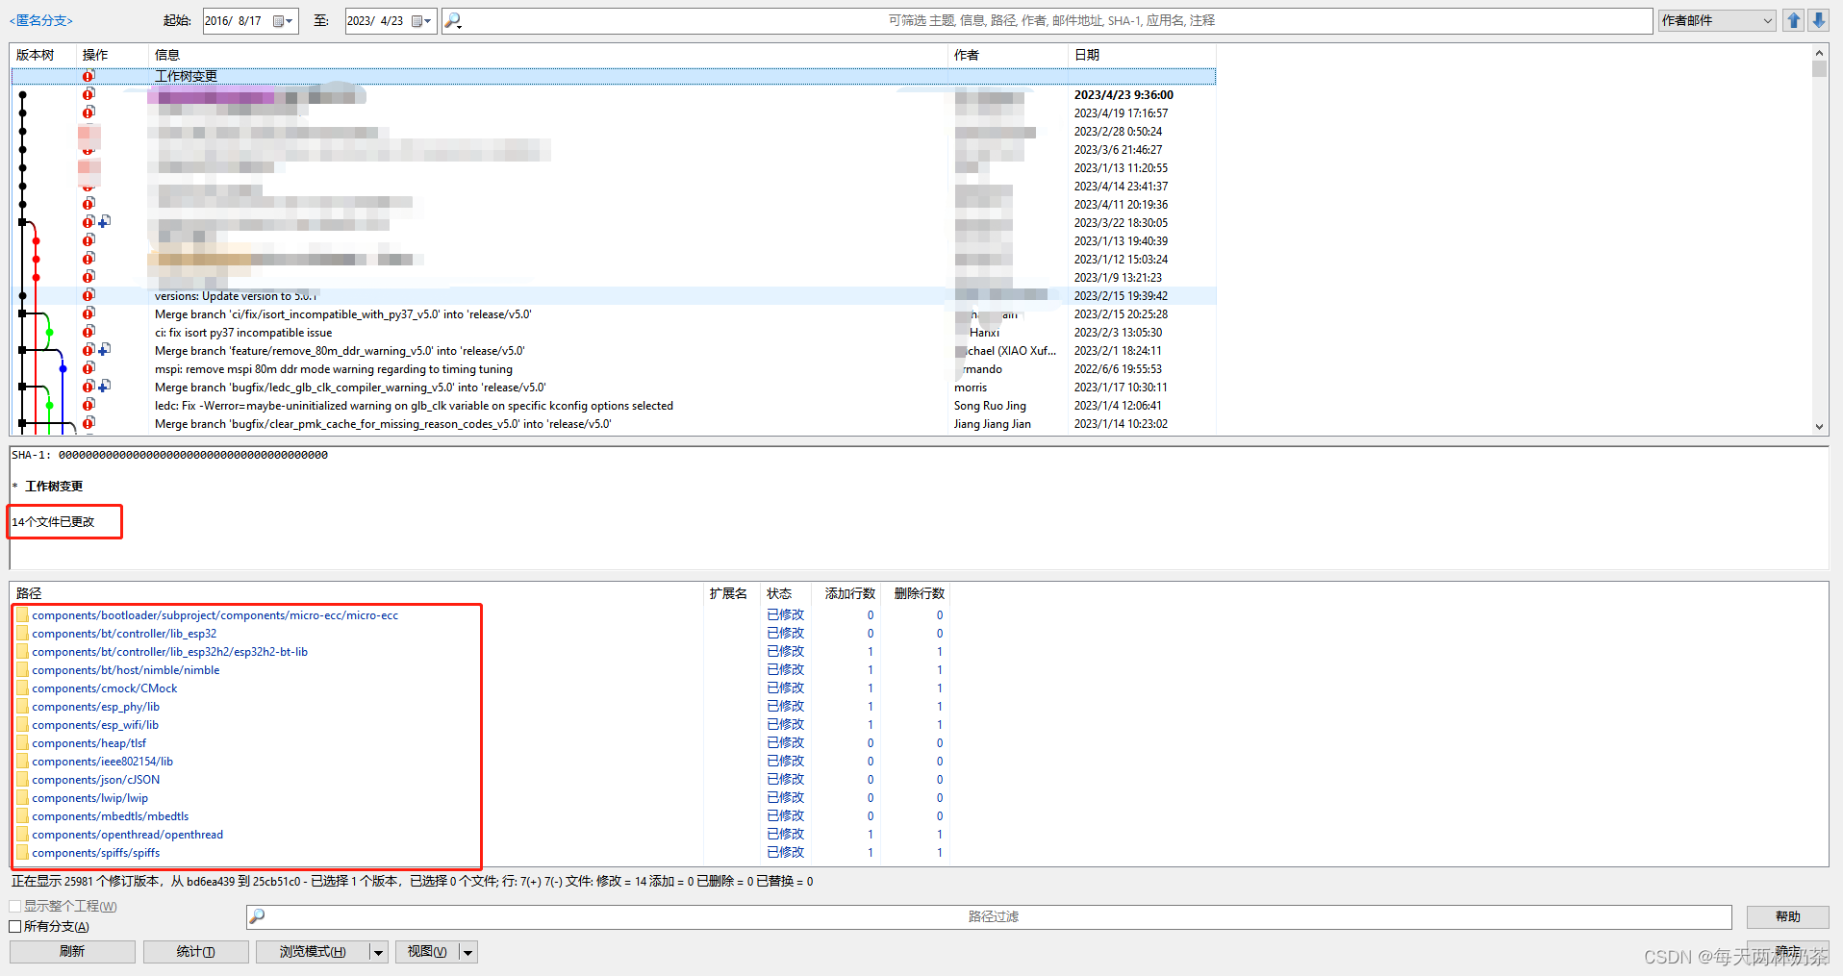Sort the files by the 添加行数 column header

pyautogui.click(x=846, y=593)
